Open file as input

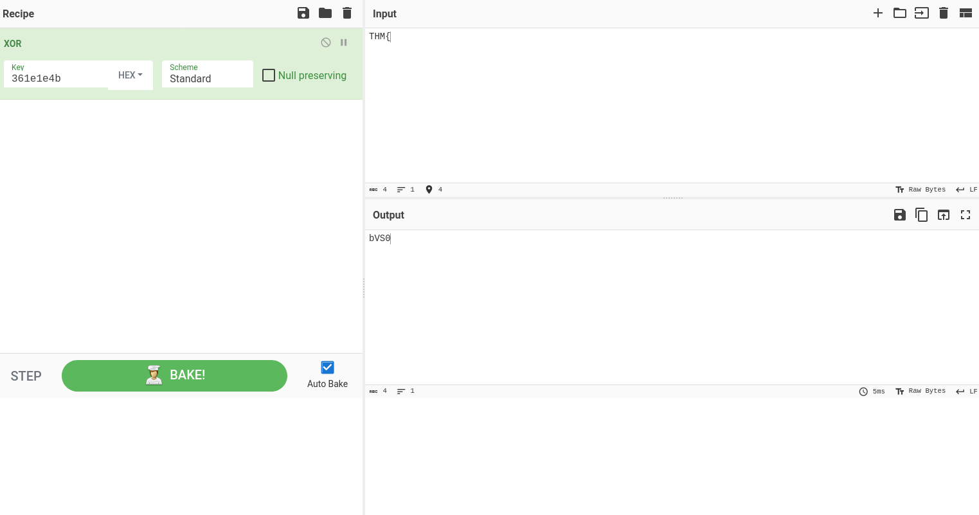[x=922, y=13]
